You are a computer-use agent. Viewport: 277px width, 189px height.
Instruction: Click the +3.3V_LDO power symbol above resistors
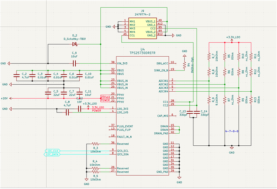click(x=232, y=41)
